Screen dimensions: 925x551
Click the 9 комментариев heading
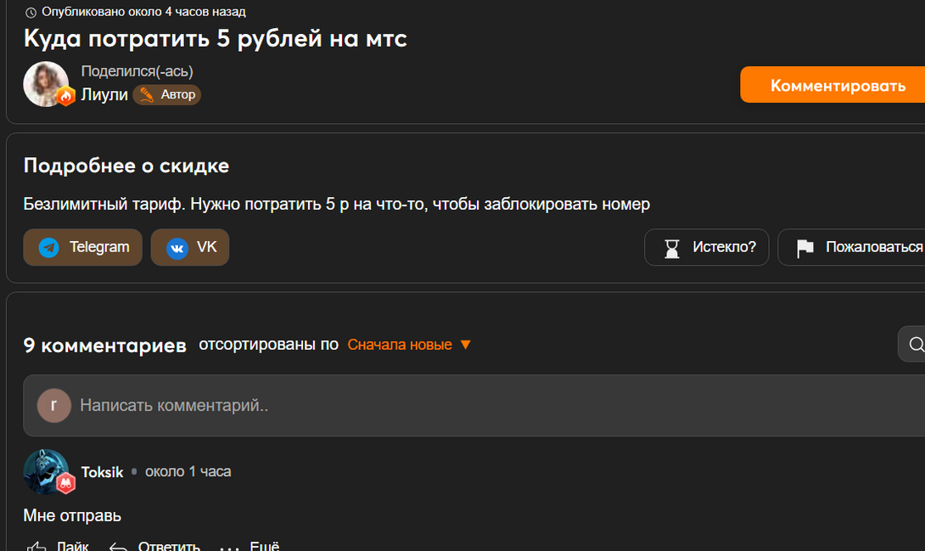coord(105,345)
